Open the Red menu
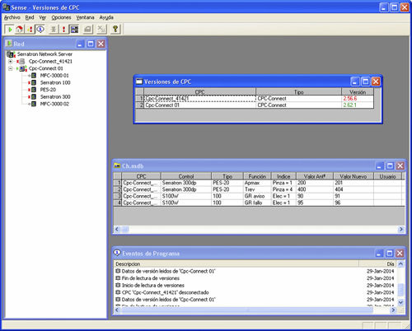Viewport: 412px width, 331px height. (30, 17)
